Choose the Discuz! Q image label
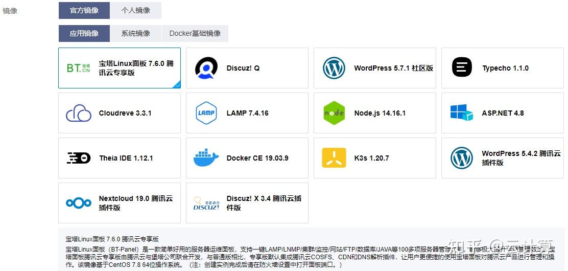The image size is (568, 271). point(243,68)
